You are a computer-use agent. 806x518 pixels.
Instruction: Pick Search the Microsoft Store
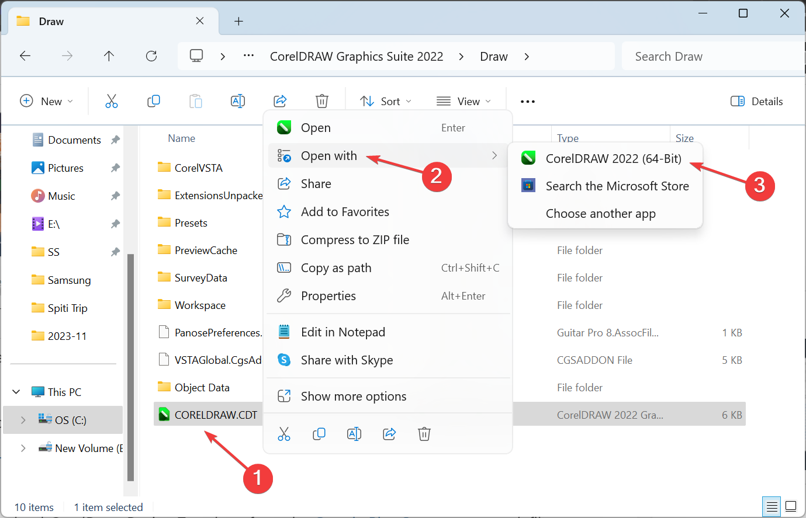606,186
